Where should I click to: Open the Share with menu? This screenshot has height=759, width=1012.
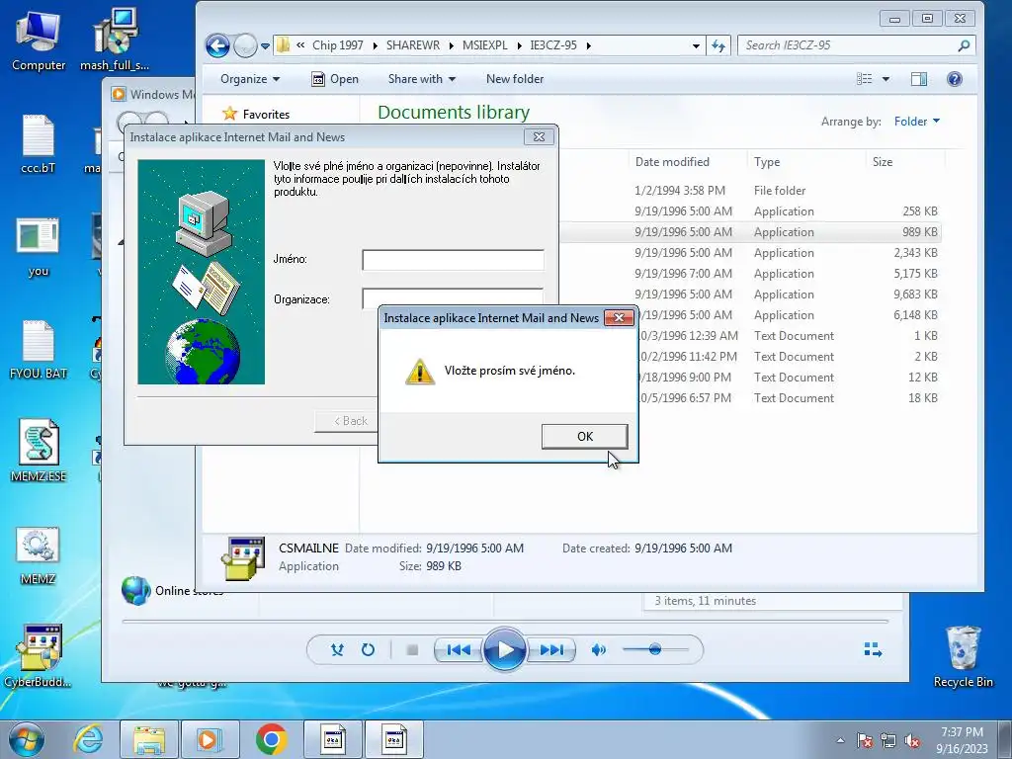421,79
